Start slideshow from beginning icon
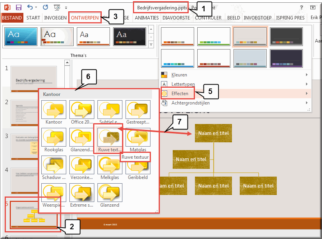322x239 pixels. click(x=57, y=7)
